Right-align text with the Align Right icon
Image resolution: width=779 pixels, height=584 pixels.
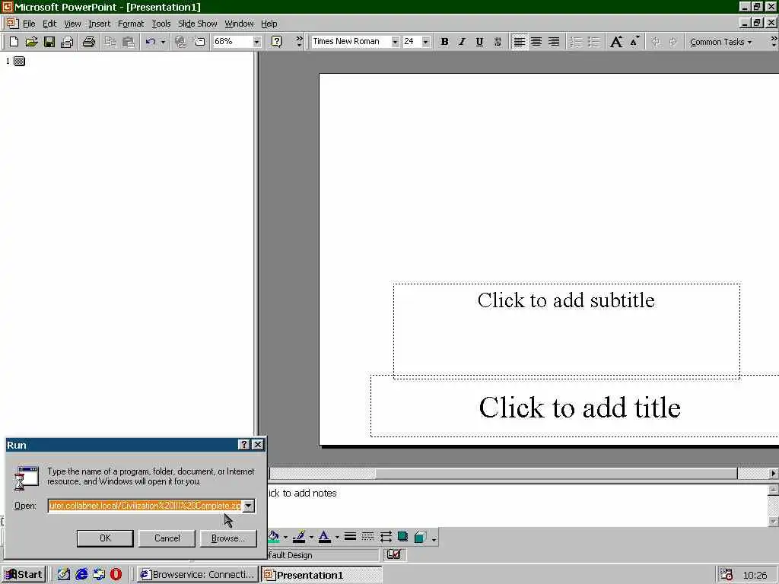tap(554, 42)
